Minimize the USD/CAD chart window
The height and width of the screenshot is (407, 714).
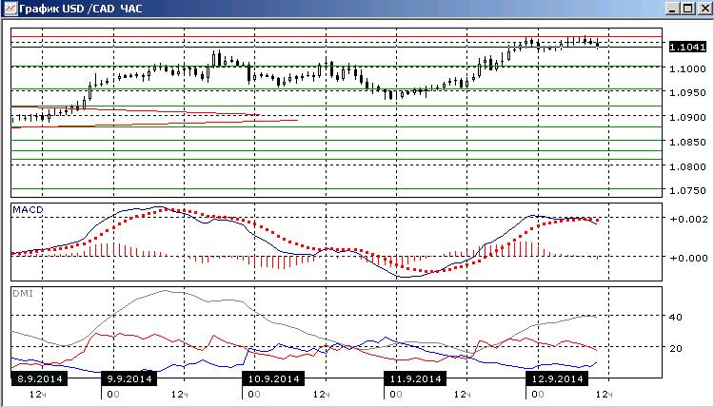pyautogui.click(x=672, y=9)
